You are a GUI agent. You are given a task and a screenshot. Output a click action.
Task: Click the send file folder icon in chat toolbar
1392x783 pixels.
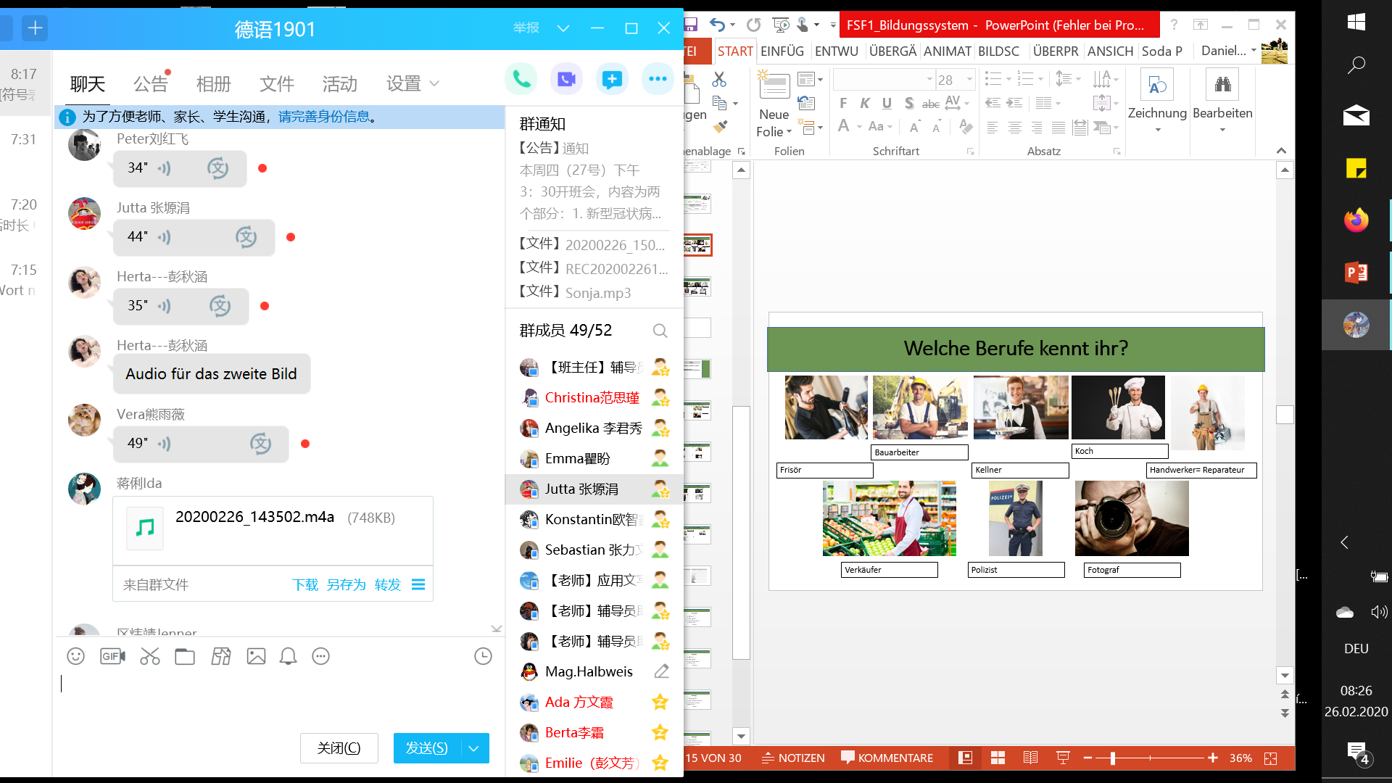pos(185,656)
